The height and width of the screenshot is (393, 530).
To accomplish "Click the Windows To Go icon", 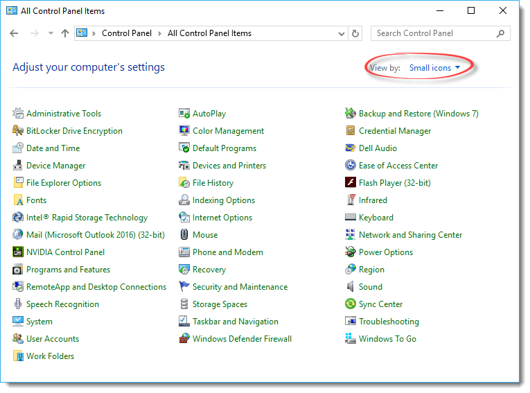I will tap(351, 338).
